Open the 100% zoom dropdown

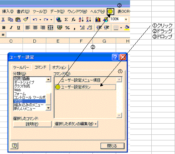[126, 20]
